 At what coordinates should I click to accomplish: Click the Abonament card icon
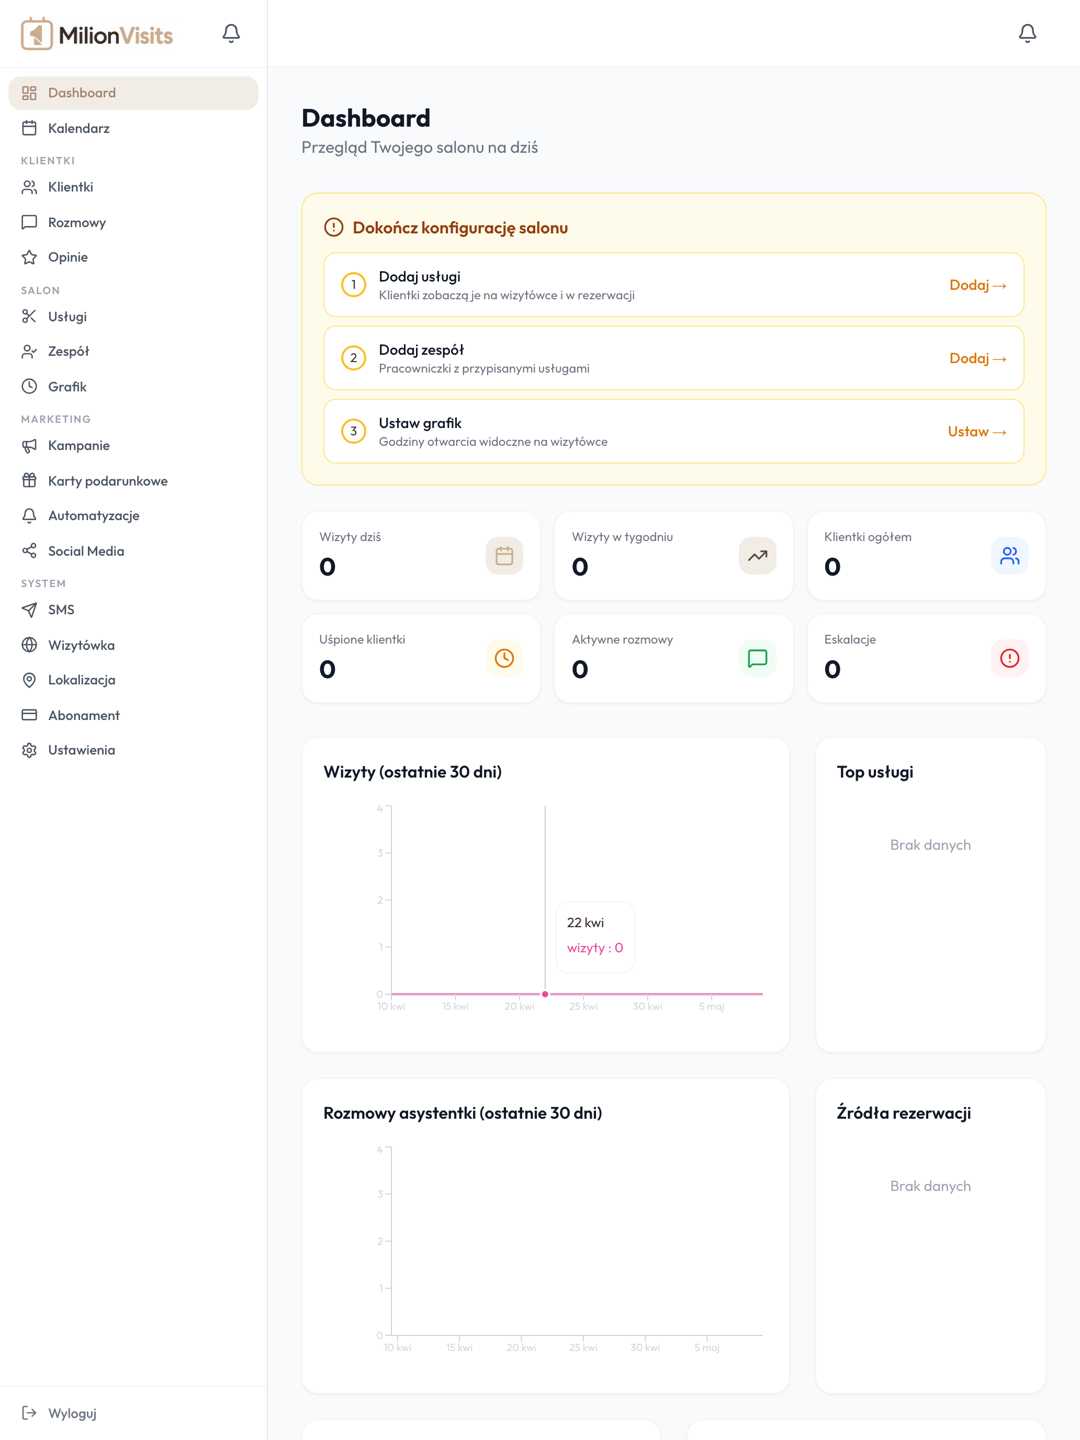coord(29,715)
